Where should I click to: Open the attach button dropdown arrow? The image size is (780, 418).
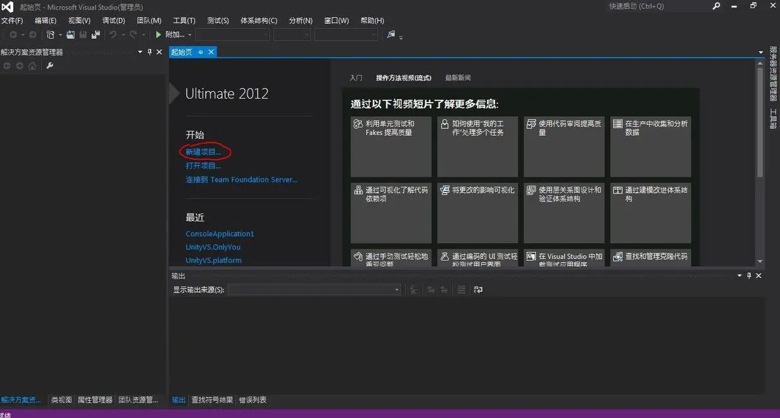tap(189, 35)
